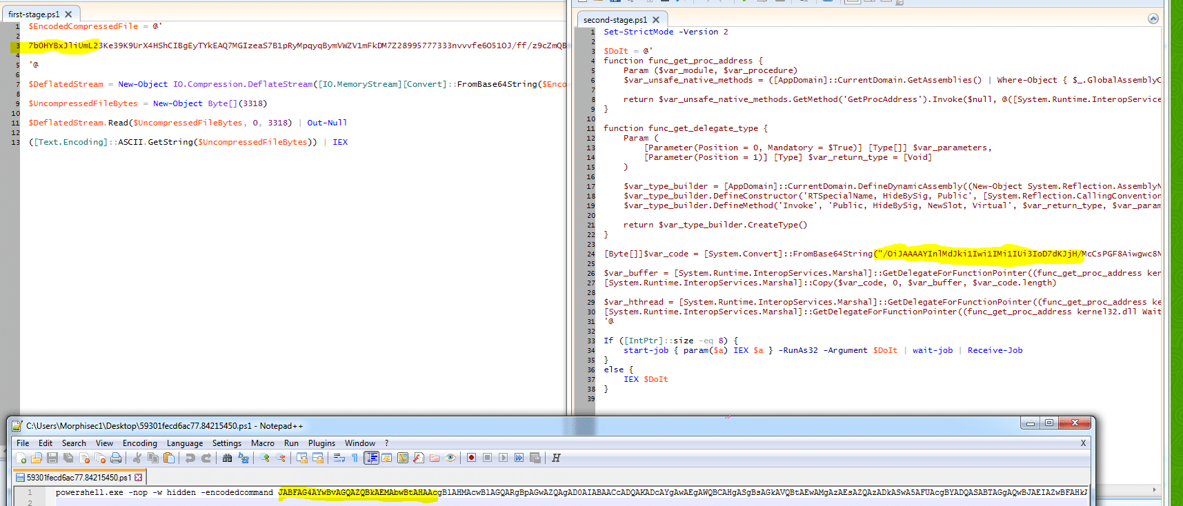The image size is (1183, 506).
Task: Click the Cut scissors icon in Notepad++
Action: pos(137,458)
